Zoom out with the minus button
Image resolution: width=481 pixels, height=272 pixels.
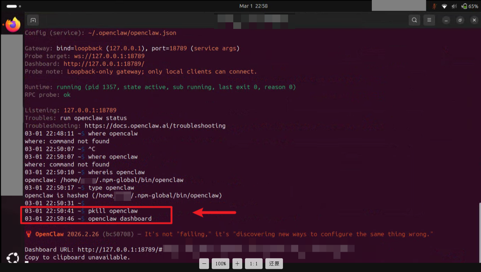pos(204,264)
